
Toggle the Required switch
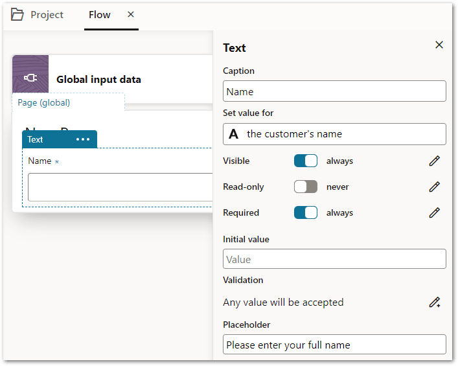(306, 212)
